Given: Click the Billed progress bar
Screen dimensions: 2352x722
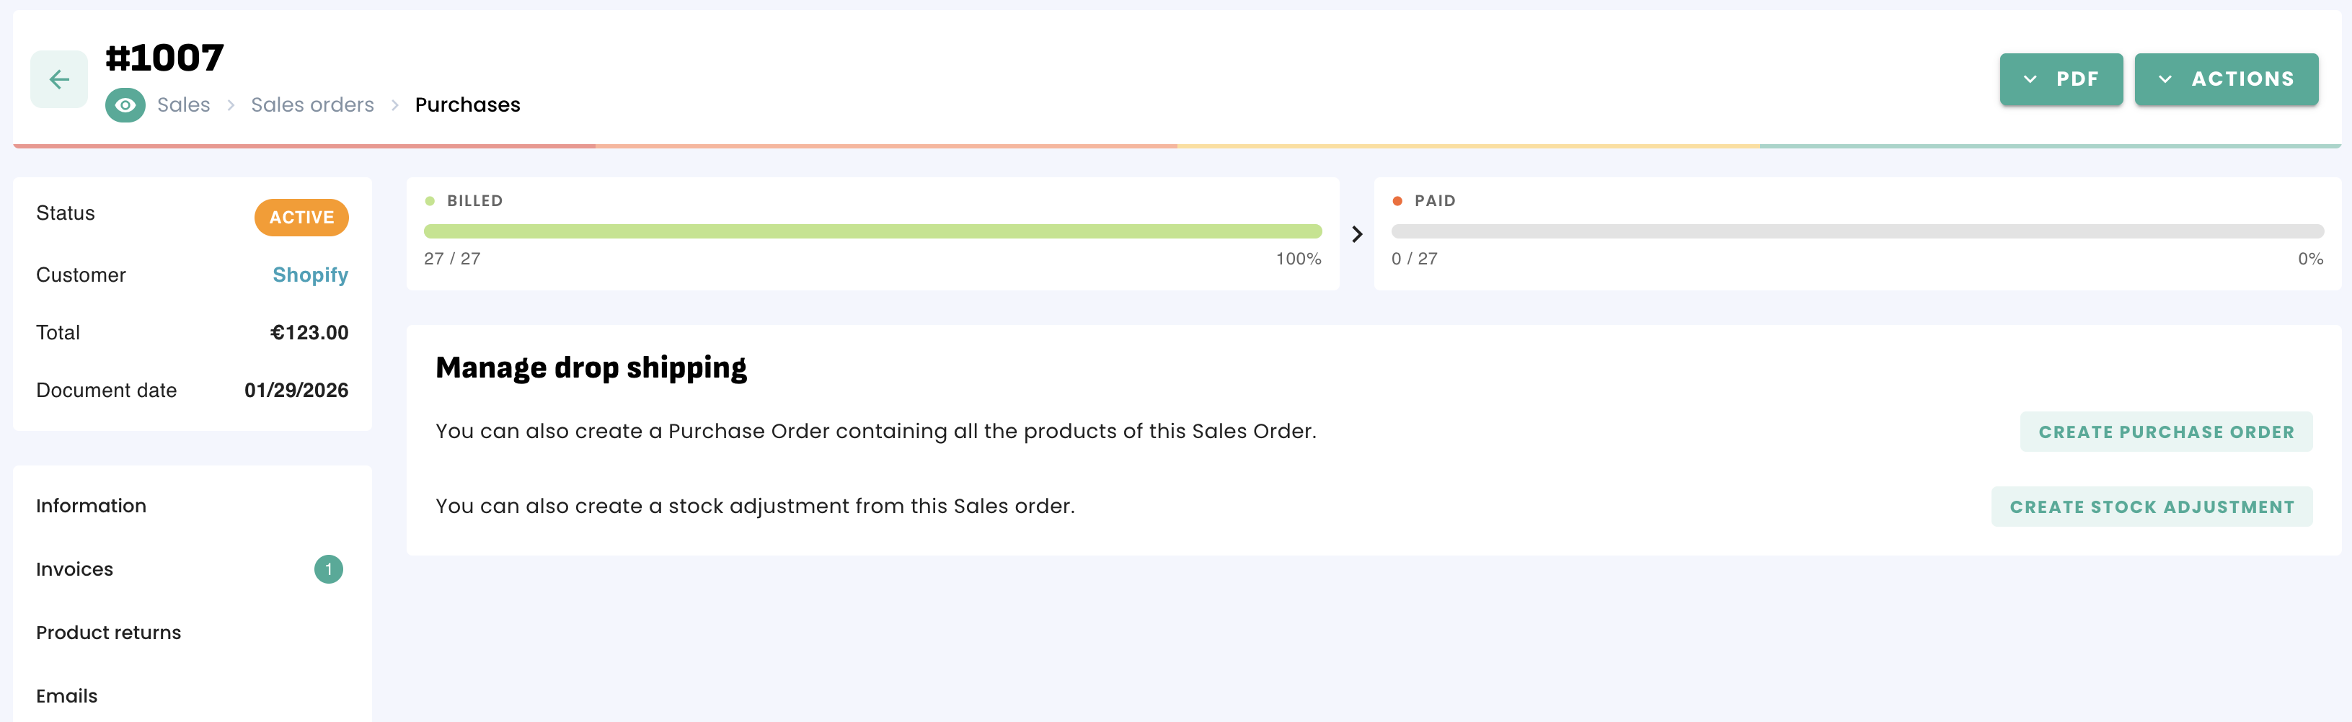Looking at the screenshot, I should tap(872, 232).
